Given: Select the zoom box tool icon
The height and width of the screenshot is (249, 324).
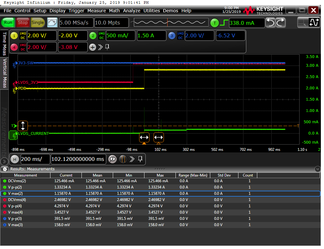Looking at the screenshot, I should pyautogui.click(x=302, y=23).
